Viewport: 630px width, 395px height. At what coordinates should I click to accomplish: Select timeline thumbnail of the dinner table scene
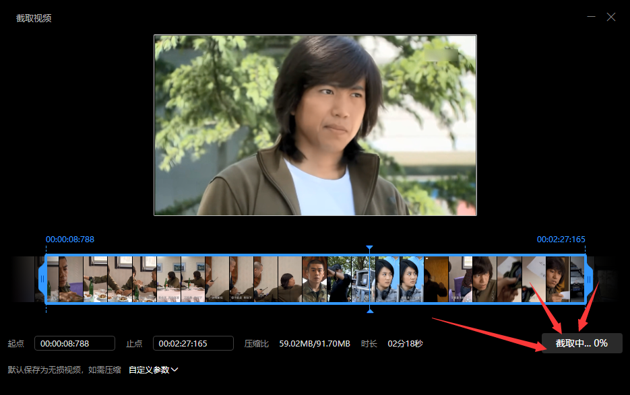120,279
